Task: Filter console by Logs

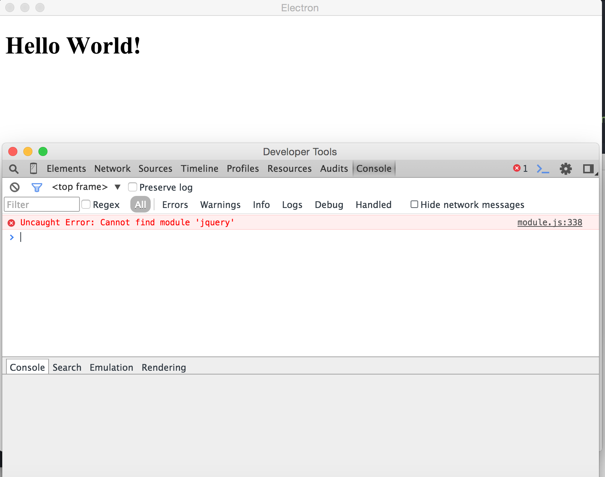Action: click(292, 205)
